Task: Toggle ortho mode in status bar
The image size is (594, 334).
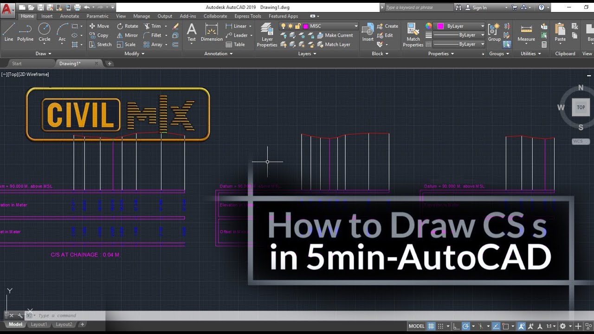Action: coord(457,326)
